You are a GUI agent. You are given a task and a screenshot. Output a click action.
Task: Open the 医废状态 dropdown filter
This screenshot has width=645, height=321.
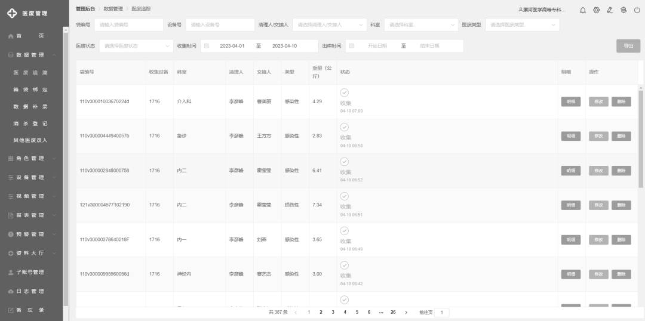(134, 46)
